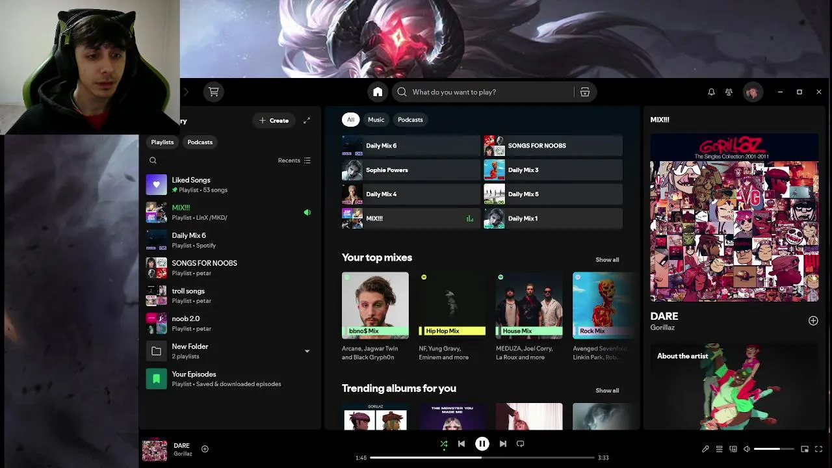The image size is (832, 468).
Task: Open Trending albums for you heading
Action: pos(399,388)
